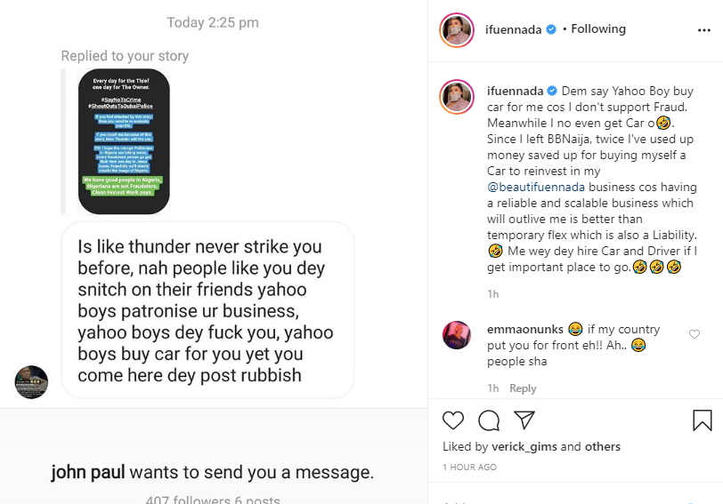Like the post with the heart icon
The image size is (723, 504).
[x=453, y=420]
